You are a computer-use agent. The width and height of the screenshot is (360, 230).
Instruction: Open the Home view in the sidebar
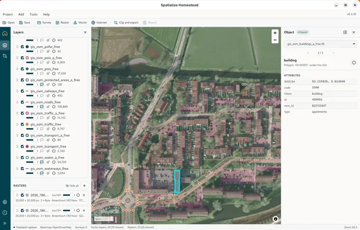[x=5, y=33]
